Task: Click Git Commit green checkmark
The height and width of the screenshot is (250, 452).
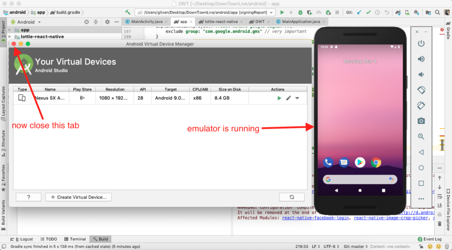Action: pos(368,12)
